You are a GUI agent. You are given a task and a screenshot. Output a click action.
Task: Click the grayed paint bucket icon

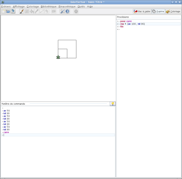pyautogui.click(x=32, y=11)
